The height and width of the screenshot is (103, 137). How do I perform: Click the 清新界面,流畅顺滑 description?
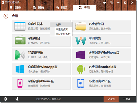coord(39,86)
